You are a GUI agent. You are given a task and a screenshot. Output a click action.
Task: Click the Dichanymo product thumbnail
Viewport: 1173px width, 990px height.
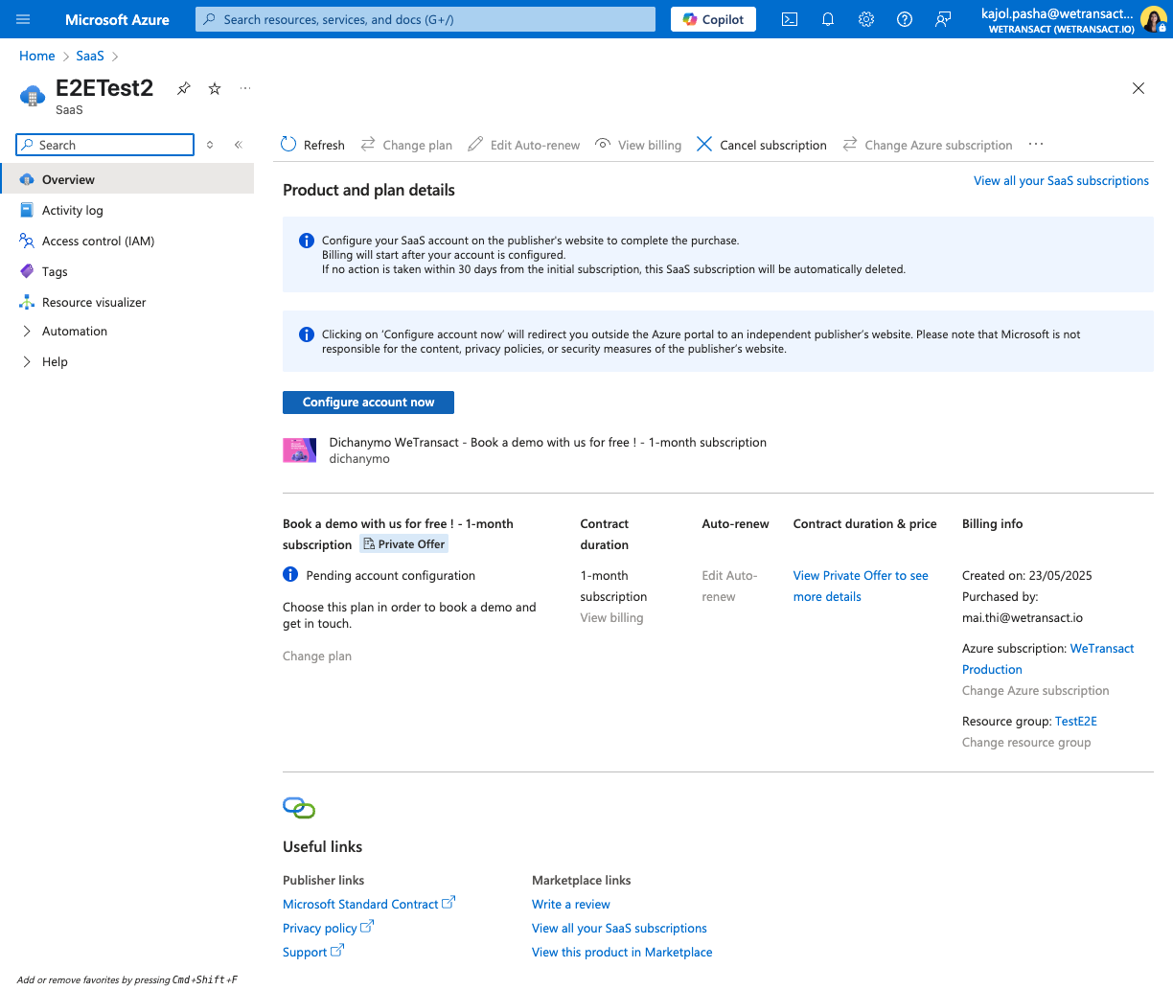pos(300,450)
